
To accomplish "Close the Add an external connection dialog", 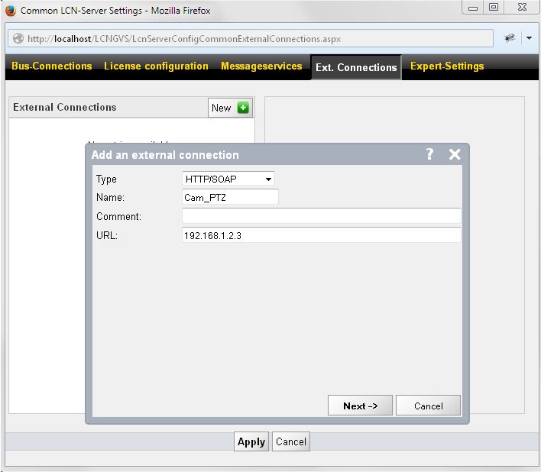I will (455, 154).
